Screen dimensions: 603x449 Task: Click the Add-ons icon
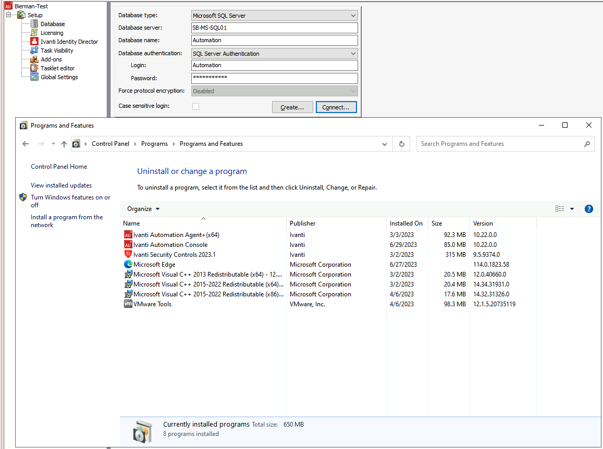click(x=34, y=59)
